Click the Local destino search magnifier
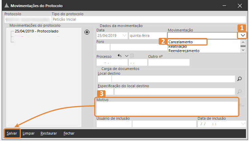Viewport: 249px width, 141px height. [240, 79]
